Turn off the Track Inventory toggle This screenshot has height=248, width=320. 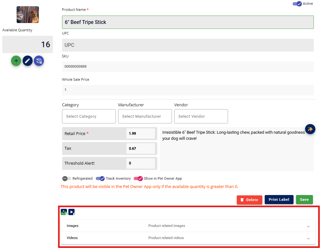(100, 179)
